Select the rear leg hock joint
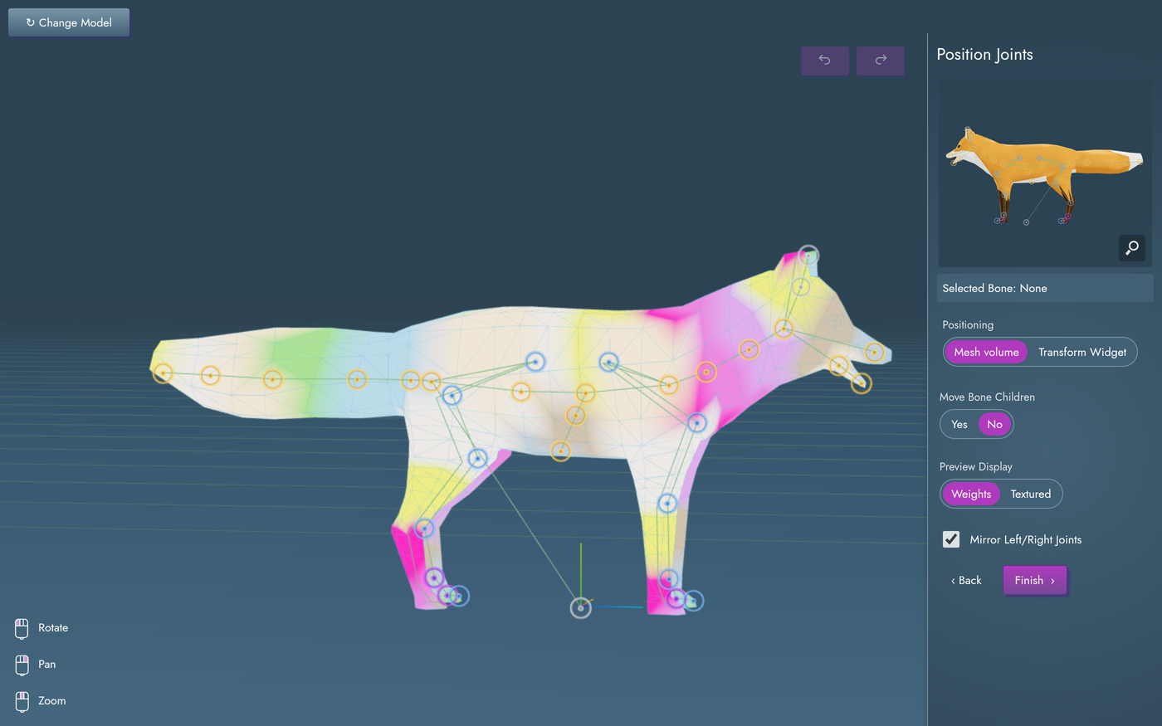Viewport: 1162px width, 726px height. coord(424,528)
